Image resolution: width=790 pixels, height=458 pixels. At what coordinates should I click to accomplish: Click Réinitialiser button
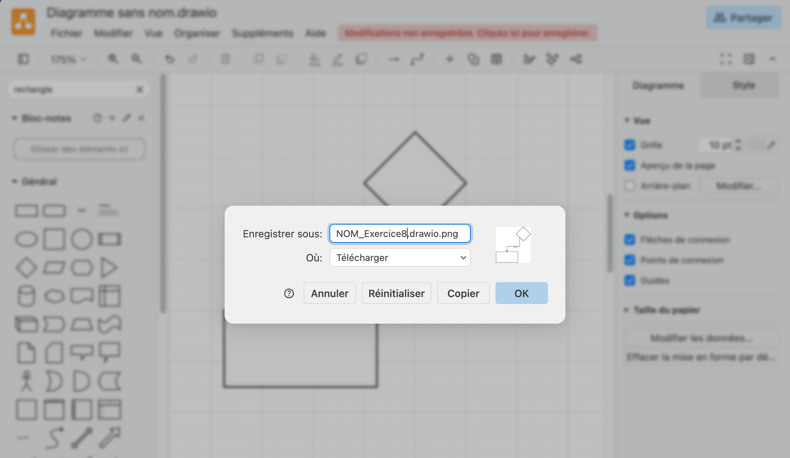pyautogui.click(x=396, y=293)
